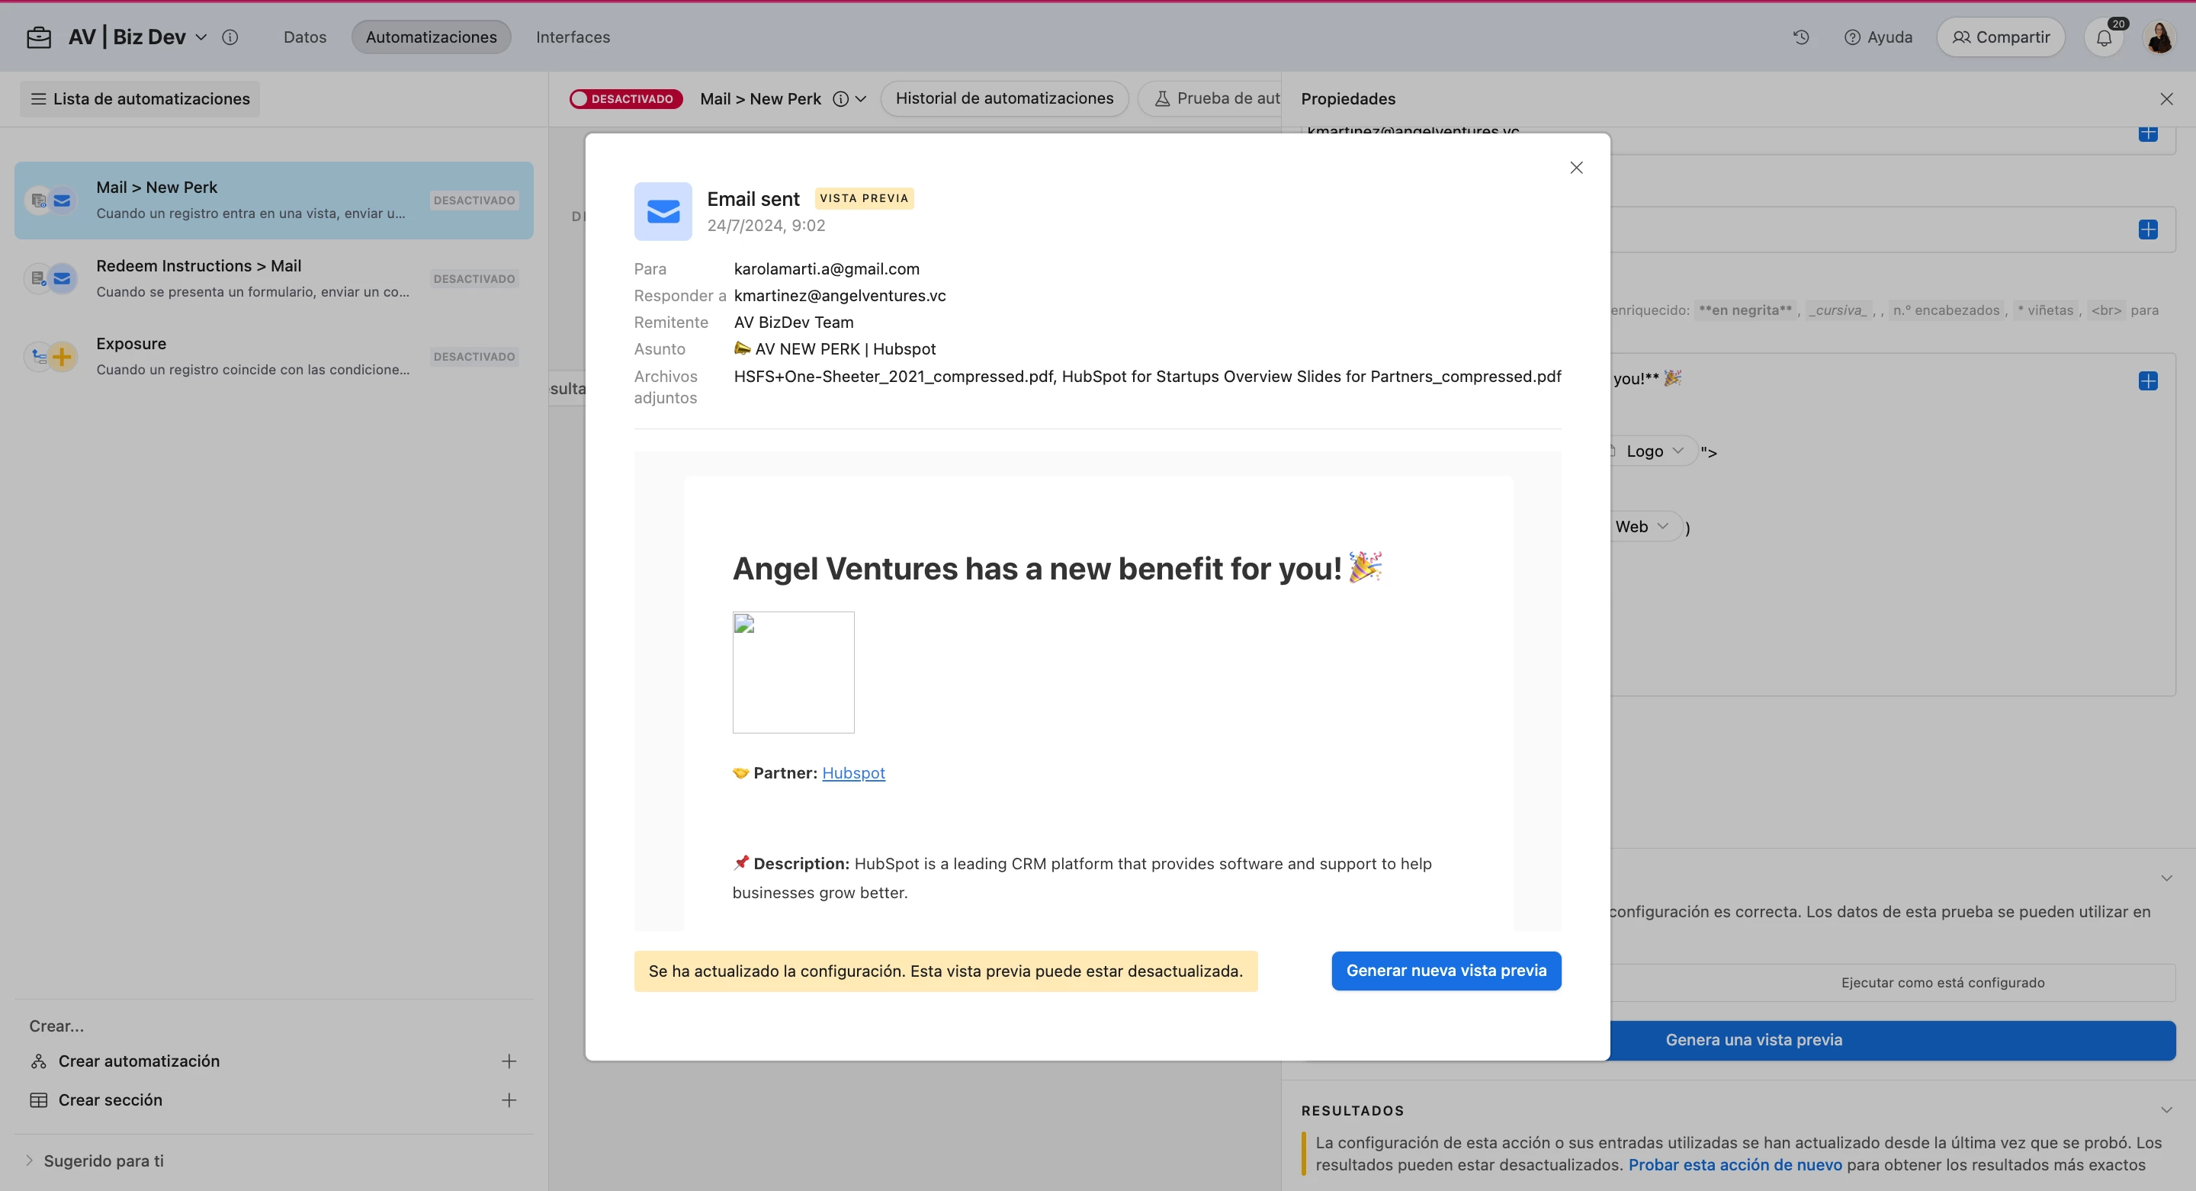
Task: Click the plus icon beside Crear automatización
Action: (509, 1061)
